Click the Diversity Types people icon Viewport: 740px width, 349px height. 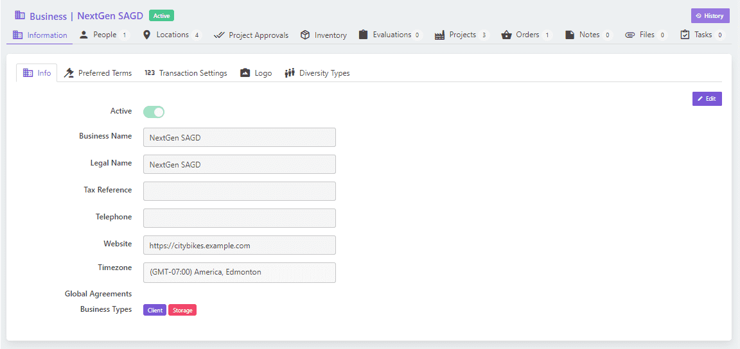[290, 73]
